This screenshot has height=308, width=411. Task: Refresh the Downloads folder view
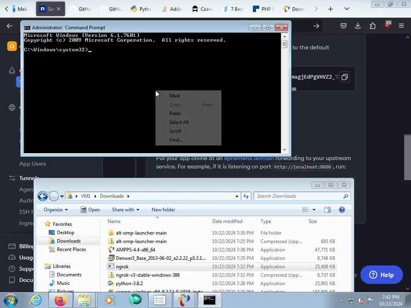(246, 196)
